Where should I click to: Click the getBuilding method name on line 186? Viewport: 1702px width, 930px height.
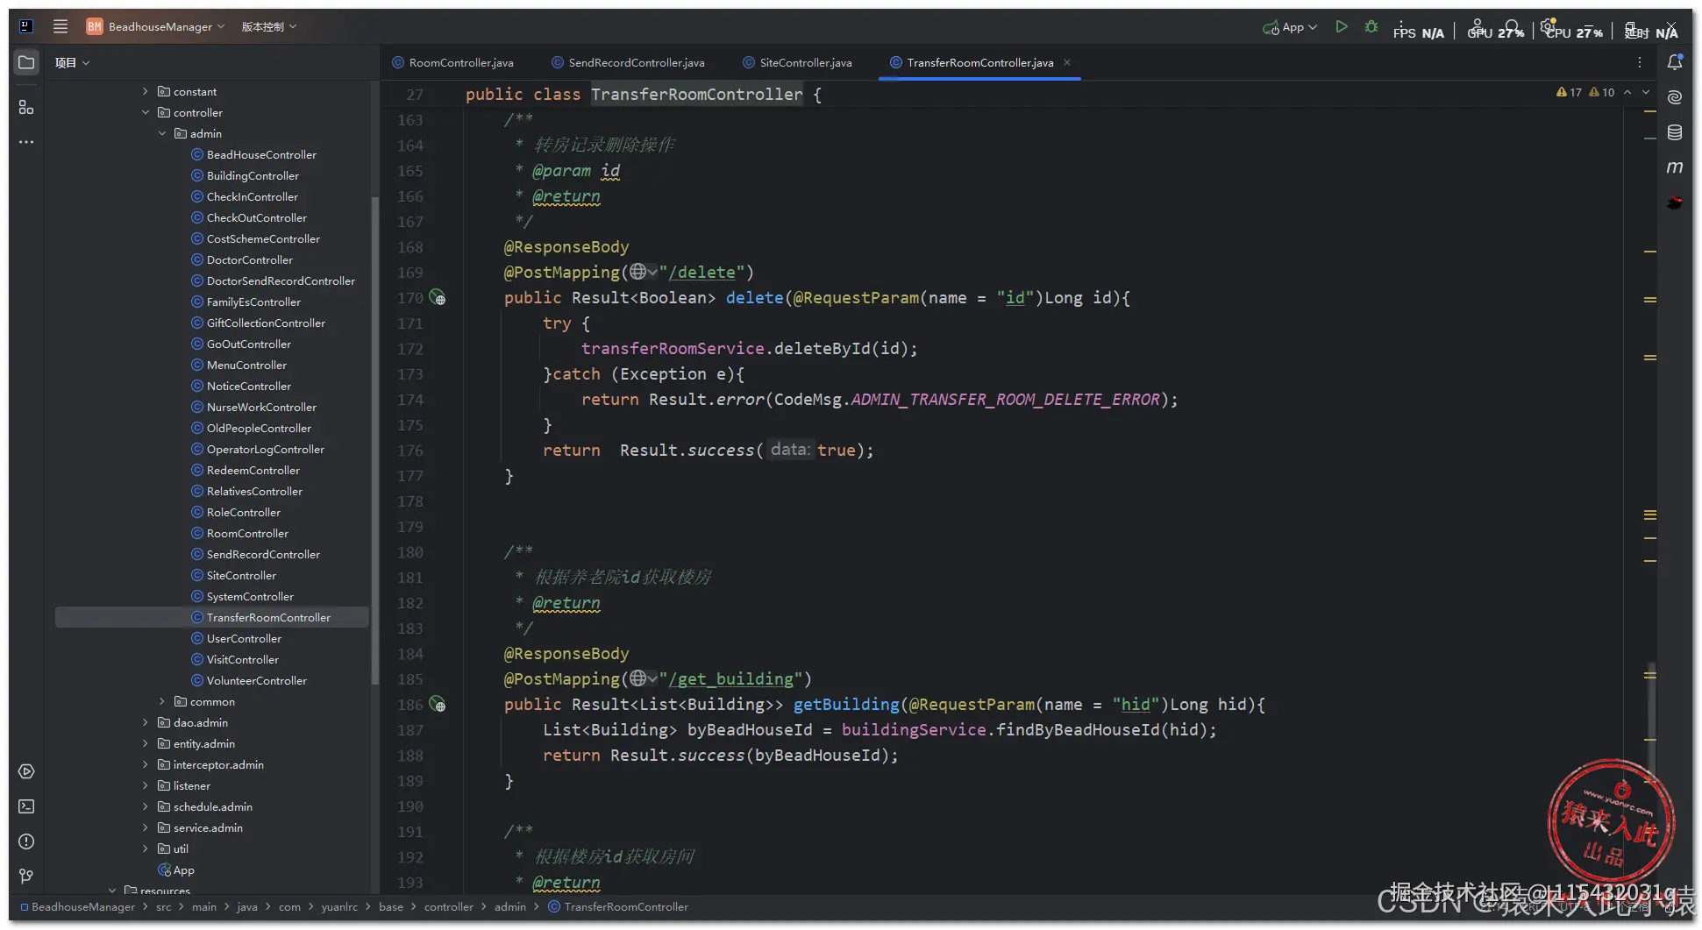846,705
